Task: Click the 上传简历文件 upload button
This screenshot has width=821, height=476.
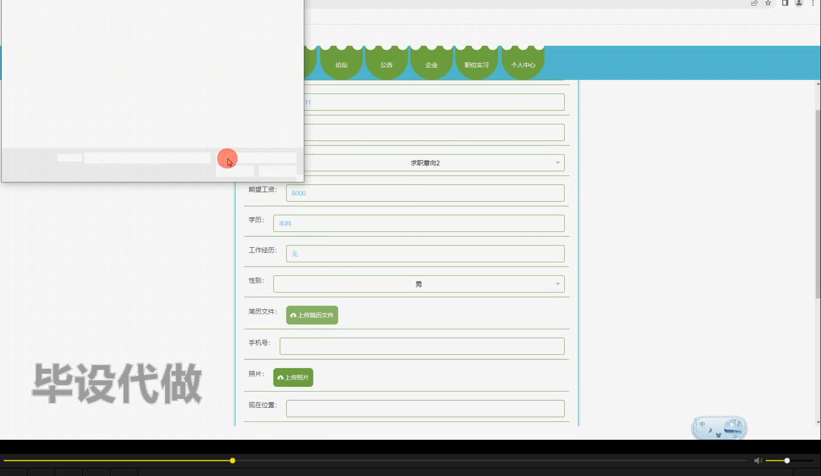Action: click(x=312, y=315)
